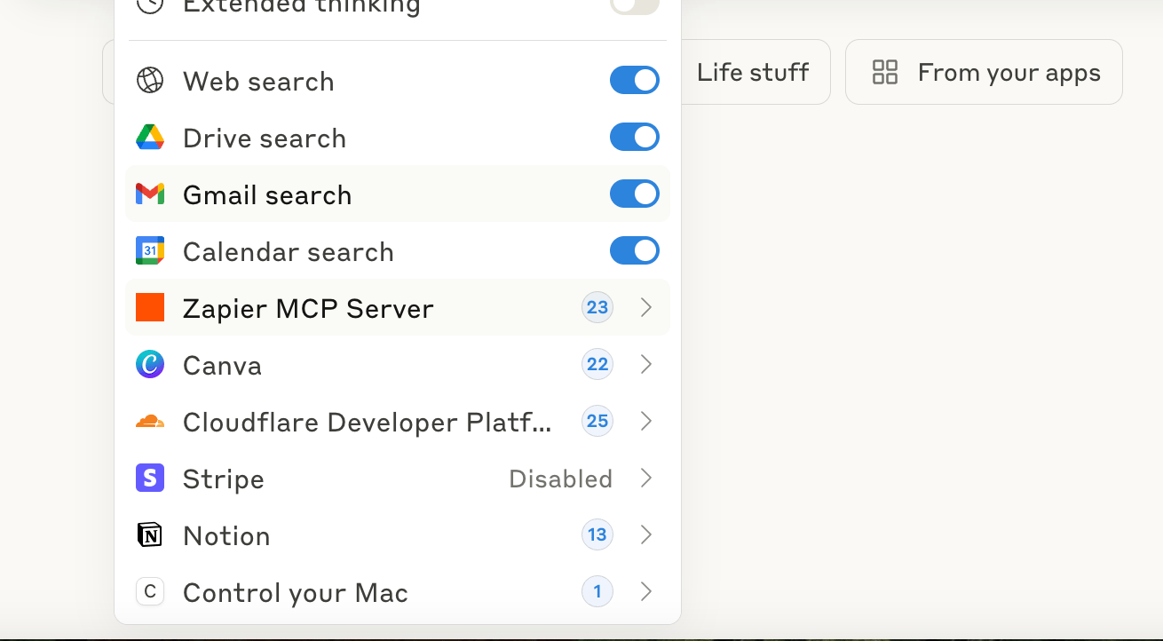Expand Control your Mac chevron
1163x641 pixels.
click(646, 591)
